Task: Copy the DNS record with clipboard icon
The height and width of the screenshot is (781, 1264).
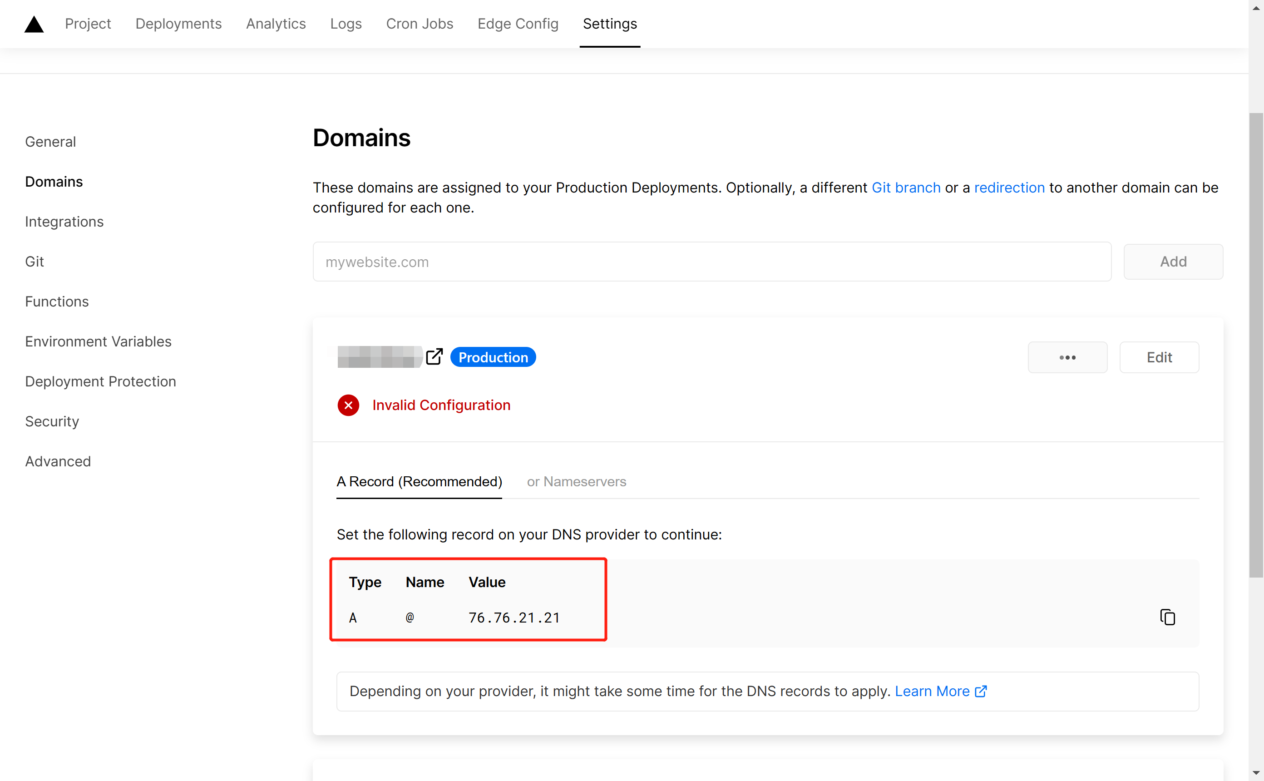Action: 1167,617
